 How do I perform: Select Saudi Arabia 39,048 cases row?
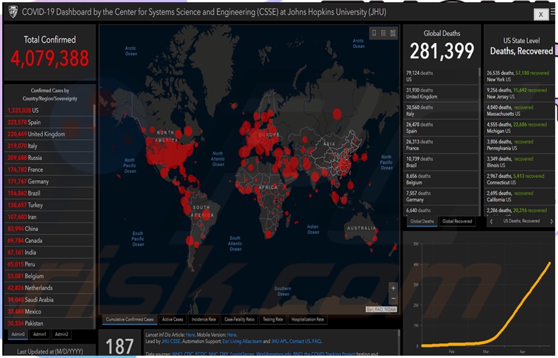[49, 299]
